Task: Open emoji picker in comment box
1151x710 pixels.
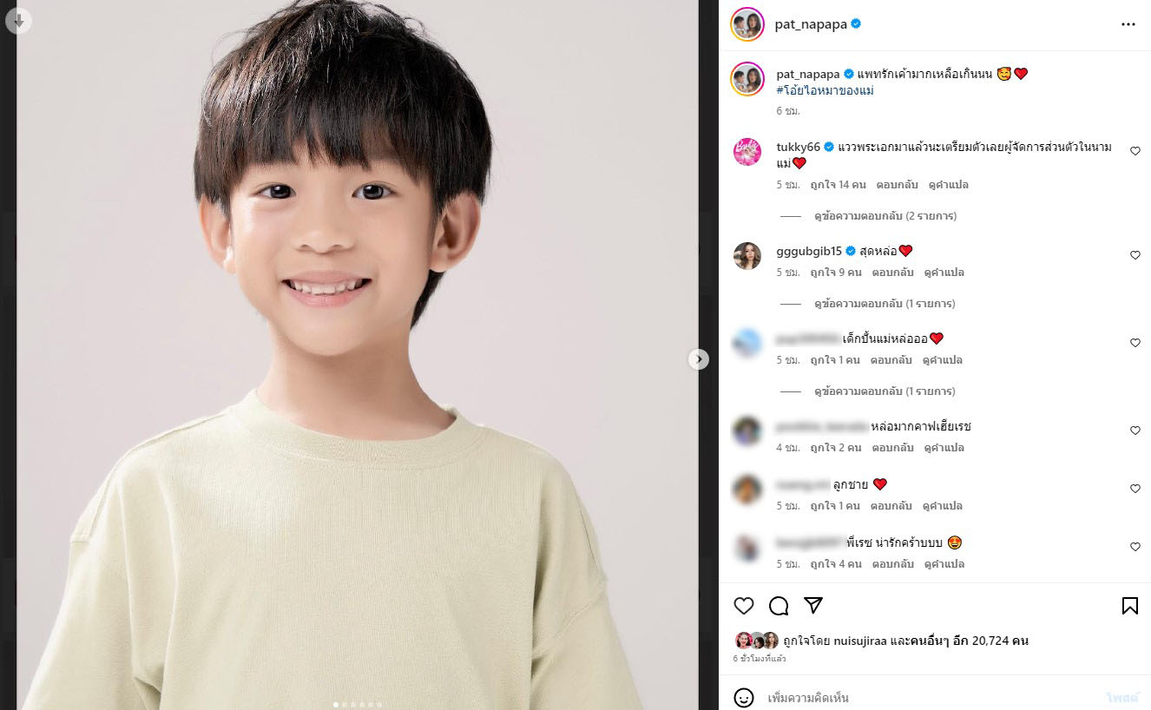Action: [x=744, y=698]
